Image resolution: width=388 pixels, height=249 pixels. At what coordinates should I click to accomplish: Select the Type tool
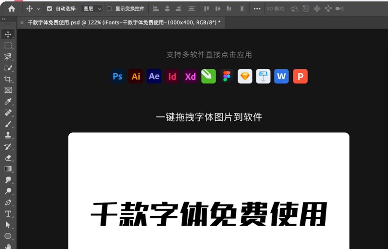click(x=8, y=214)
